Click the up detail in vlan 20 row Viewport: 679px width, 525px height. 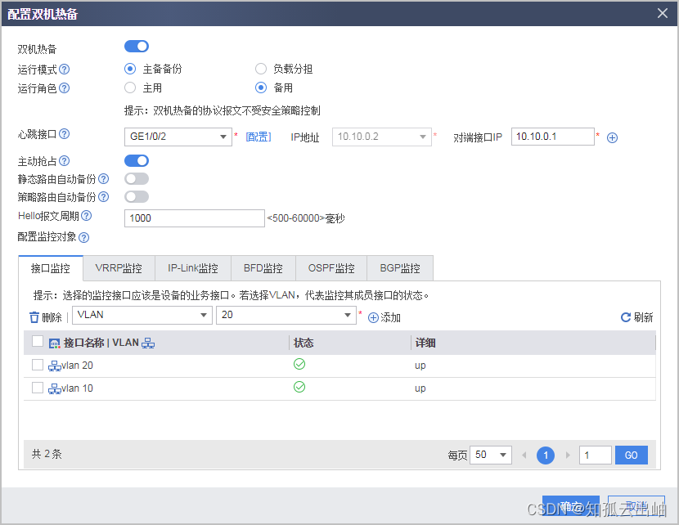(x=420, y=366)
